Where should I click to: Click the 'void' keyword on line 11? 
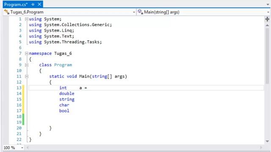(x=72, y=76)
